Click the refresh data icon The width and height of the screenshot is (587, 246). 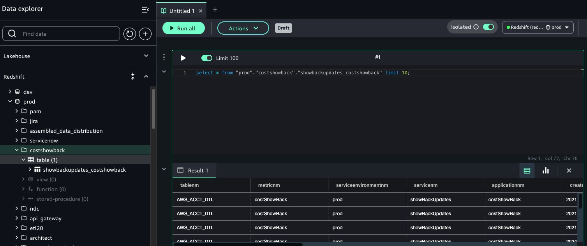pos(130,34)
